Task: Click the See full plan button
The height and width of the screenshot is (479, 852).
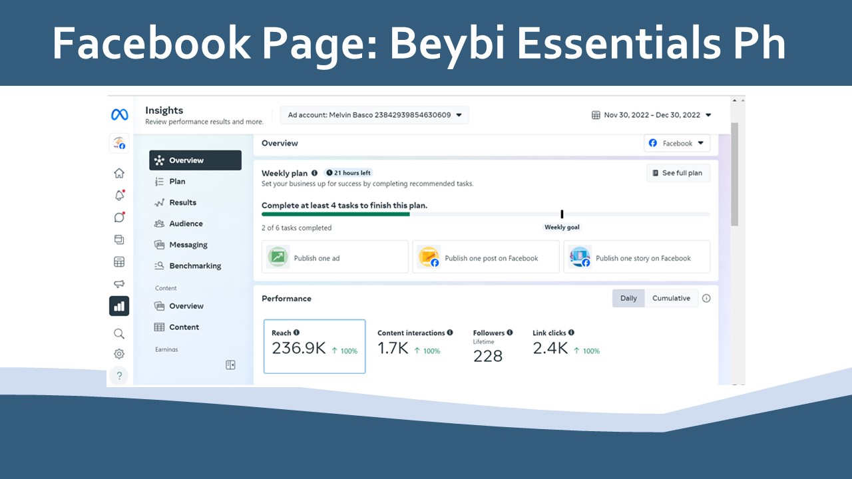Action: [x=678, y=173]
